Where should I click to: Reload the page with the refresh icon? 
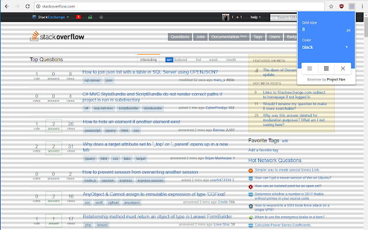point(28,6)
